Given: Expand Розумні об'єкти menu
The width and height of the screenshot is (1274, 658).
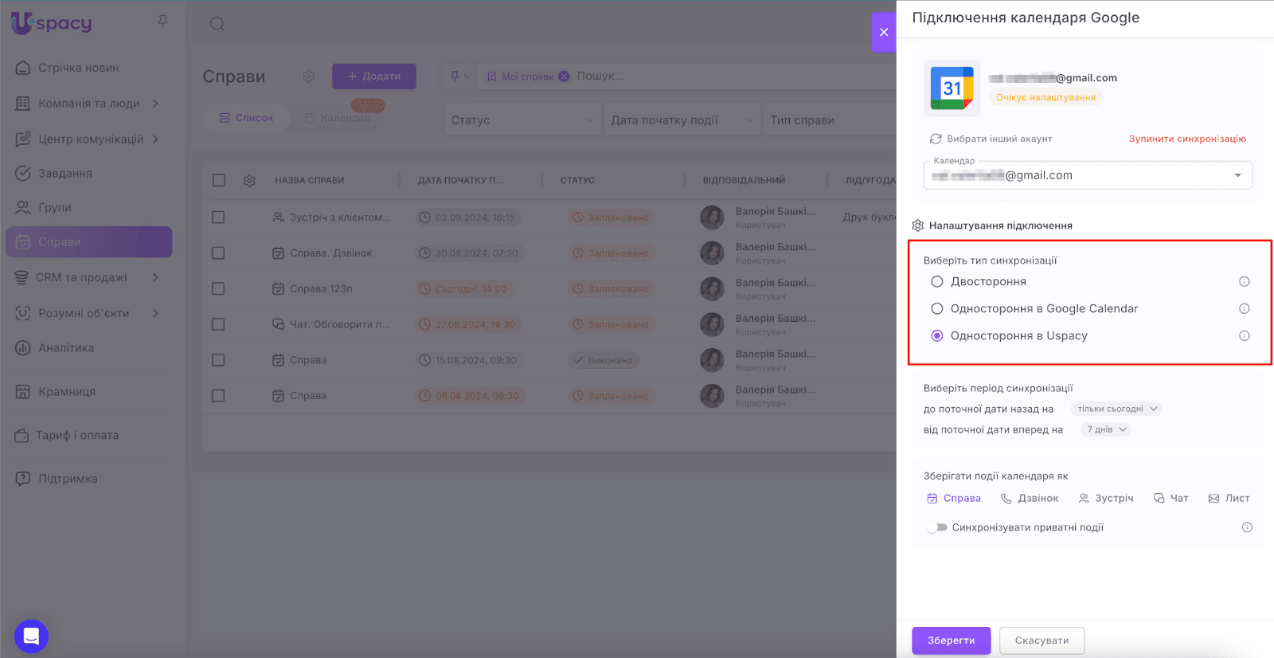Looking at the screenshot, I should 155,314.
